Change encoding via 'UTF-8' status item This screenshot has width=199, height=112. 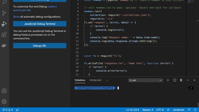coord(160,110)
